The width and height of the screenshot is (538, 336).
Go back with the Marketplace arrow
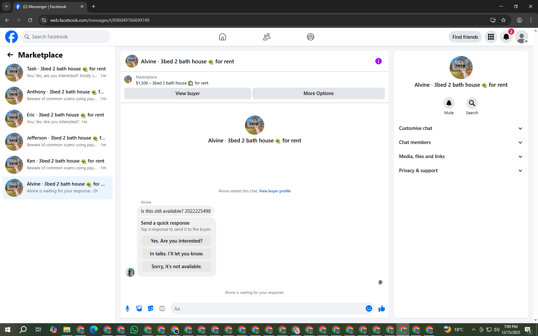point(10,55)
